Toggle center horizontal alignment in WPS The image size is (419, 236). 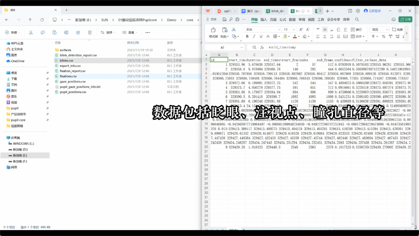point(325,36)
